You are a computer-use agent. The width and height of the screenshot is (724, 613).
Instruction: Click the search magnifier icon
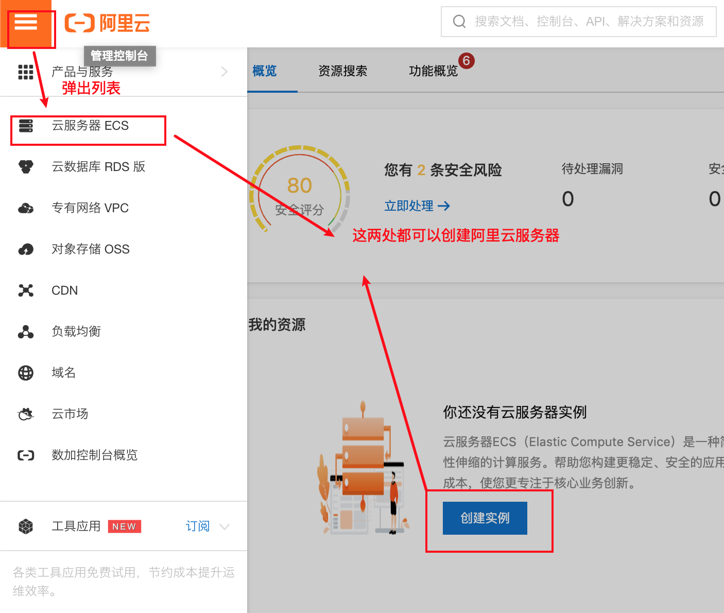[x=459, y=22]
